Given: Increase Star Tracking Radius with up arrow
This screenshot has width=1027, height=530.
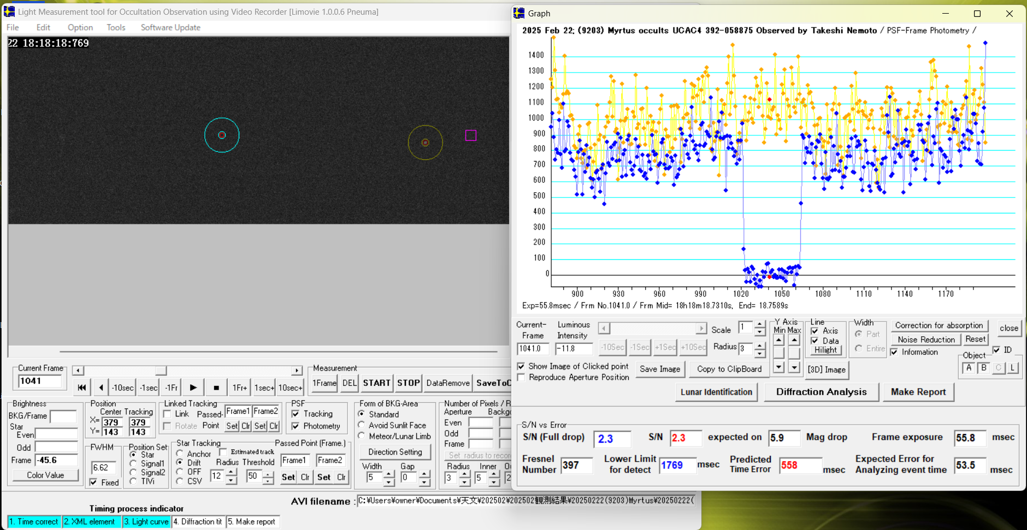Looking at the screenshot, I should pyautogui.click(x=232, y=472).
